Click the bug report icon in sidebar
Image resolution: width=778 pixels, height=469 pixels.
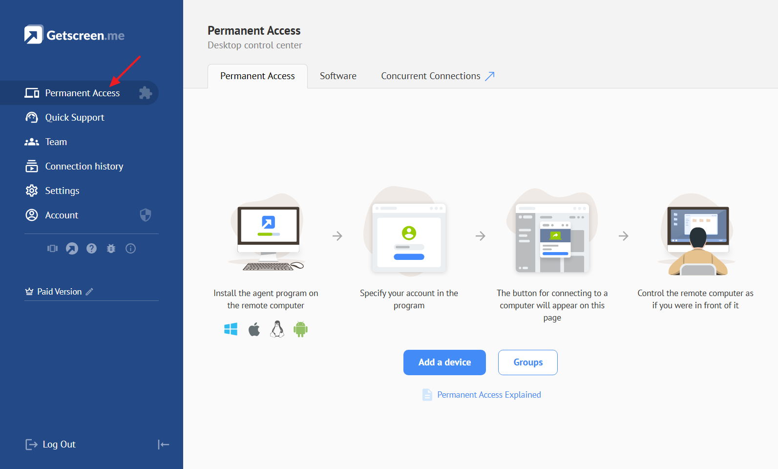coord(111,249)
